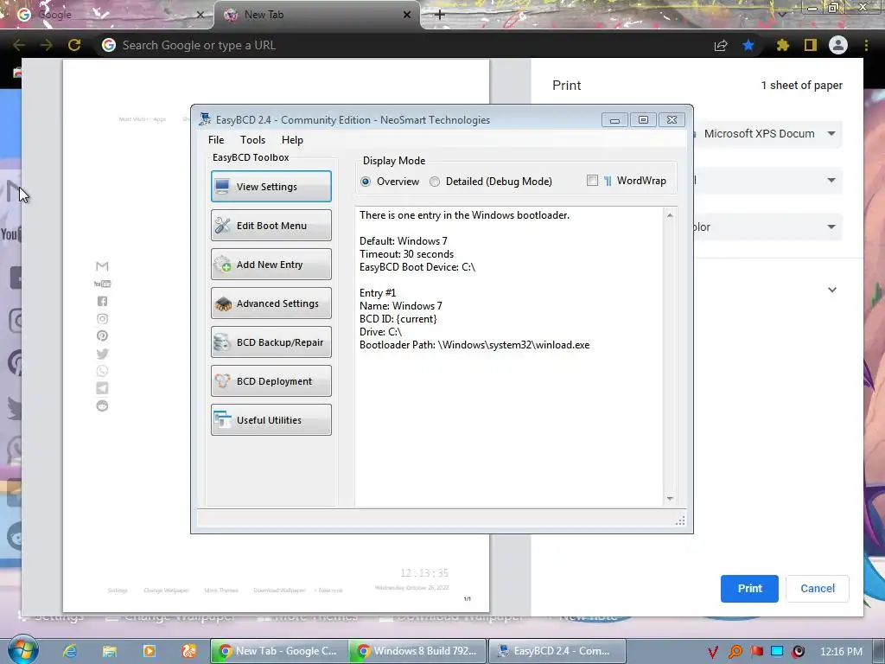
Task: Click '1 sheet of paper' text
Action: (x=801, y=86)
